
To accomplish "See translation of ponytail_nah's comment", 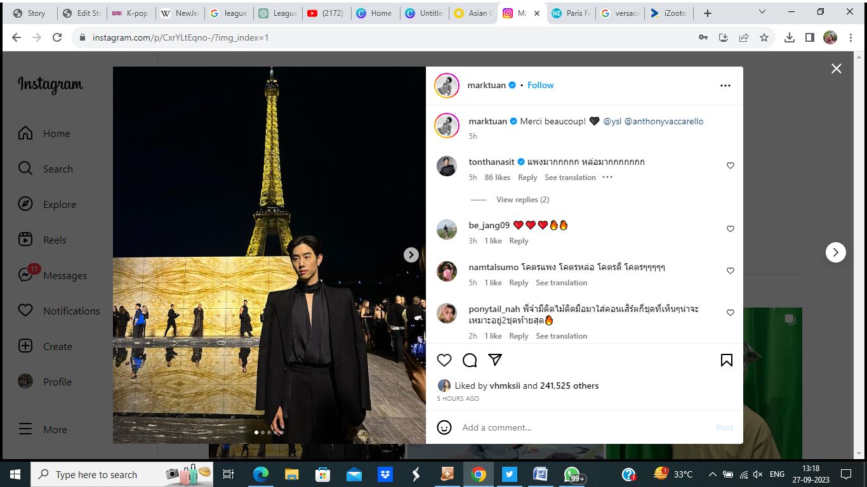I will click(561, 336).
